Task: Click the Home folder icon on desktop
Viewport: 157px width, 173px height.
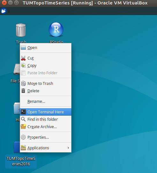Action: coord(17,108)
